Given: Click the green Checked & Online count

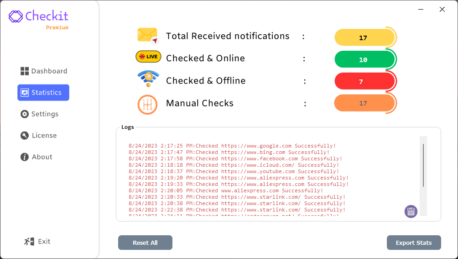Looking at the screenshot, I should (364, 60).
